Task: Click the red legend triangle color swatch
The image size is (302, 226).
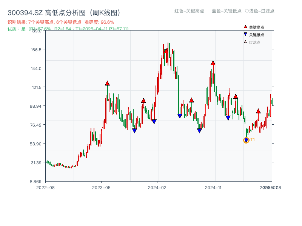Action: click(x=245, y=27)
